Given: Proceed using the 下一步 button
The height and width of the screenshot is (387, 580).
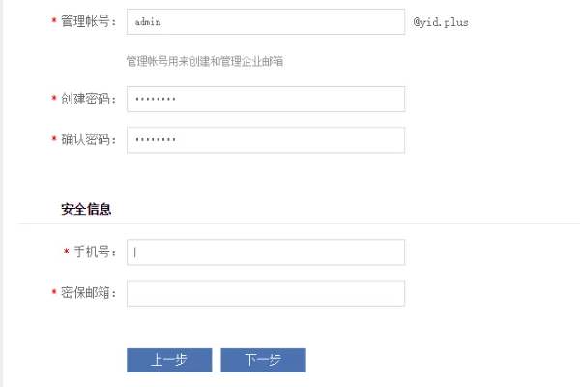Looking at the screenshot, I should pyautogui.click(x=263, y=360).
